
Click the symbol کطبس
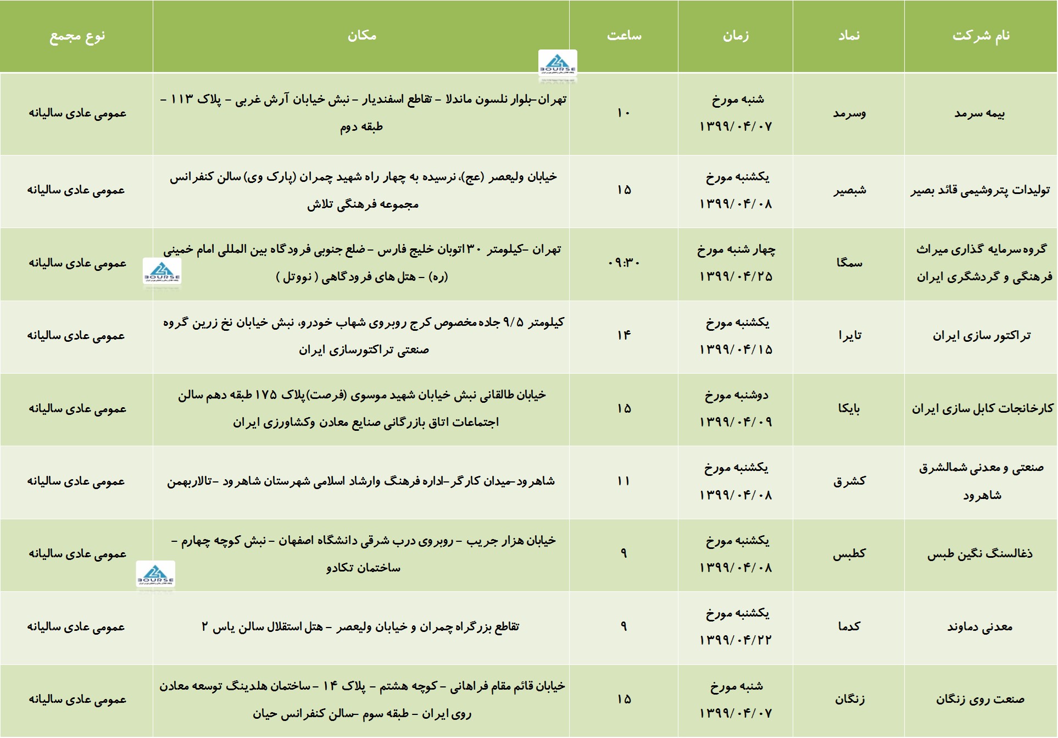pos(849,553)
